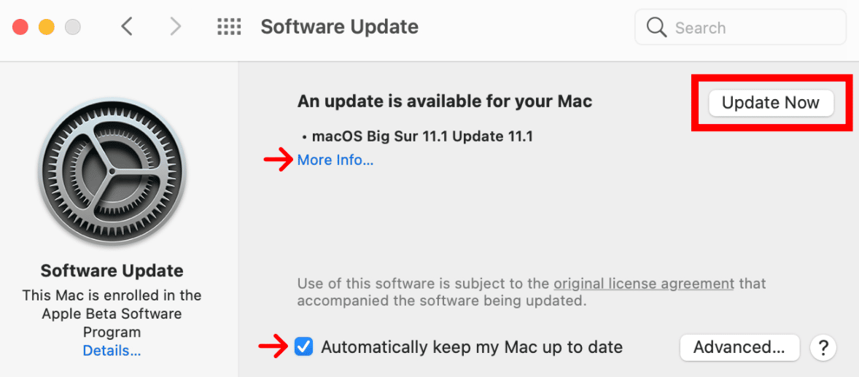Open the Details... link for beta program
The width and height of the screenshot is (859, 377).
112,350
